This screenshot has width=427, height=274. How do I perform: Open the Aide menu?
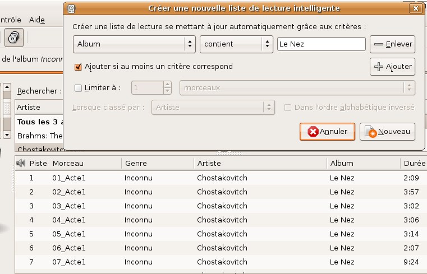(37, 20)
